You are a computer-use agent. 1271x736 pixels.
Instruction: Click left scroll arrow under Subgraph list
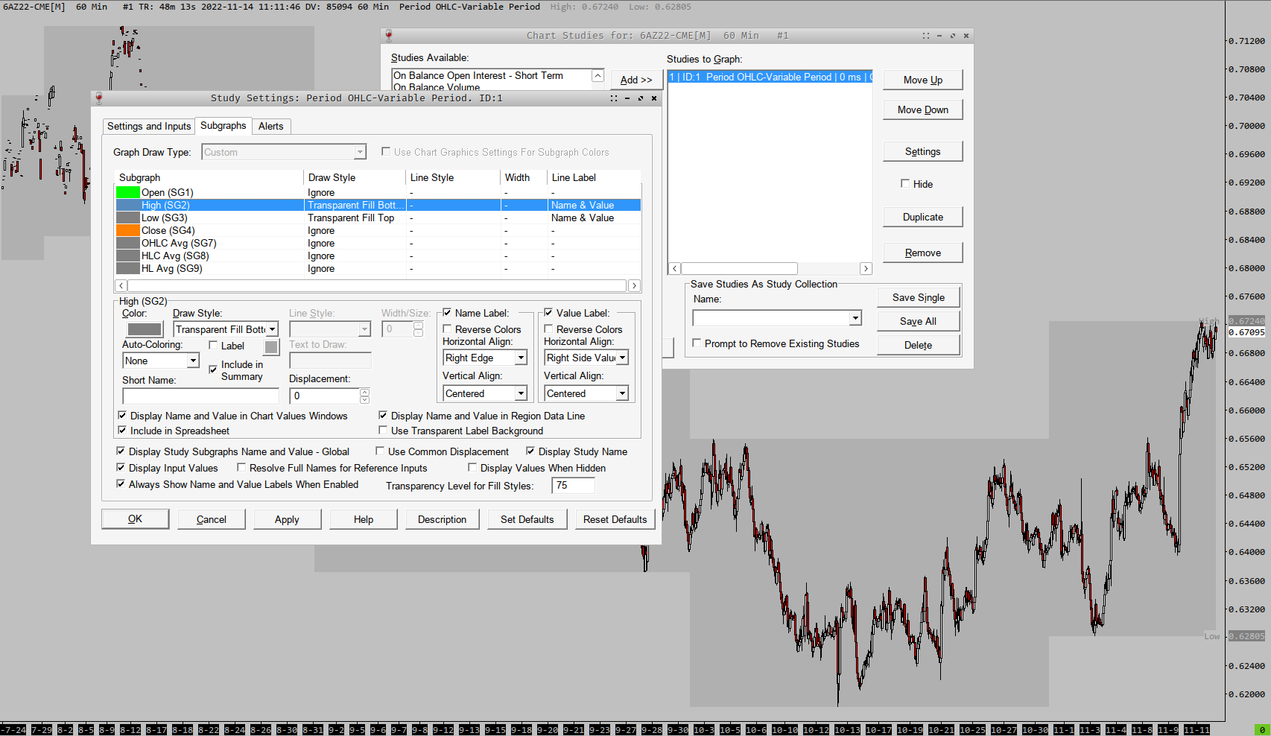click(x=121, y=285)
